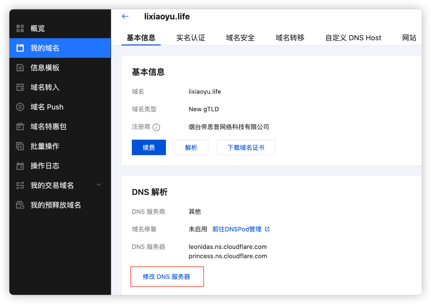Click the 我的预释放域名 clock icon
The width and height of the screenshot is (431, 304).
tap(20, 205)
